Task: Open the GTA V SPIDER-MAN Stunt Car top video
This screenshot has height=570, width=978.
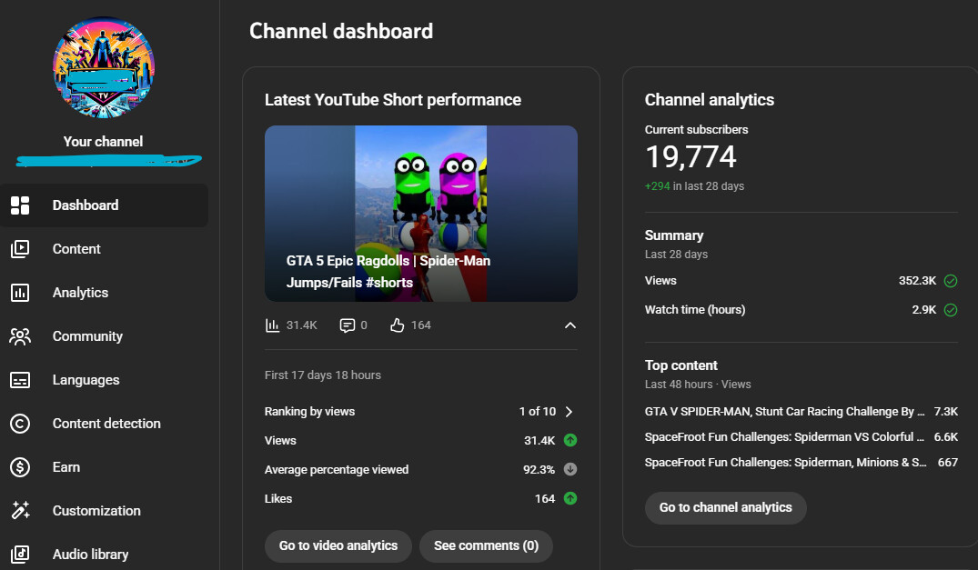Action: tap(784, 412)
